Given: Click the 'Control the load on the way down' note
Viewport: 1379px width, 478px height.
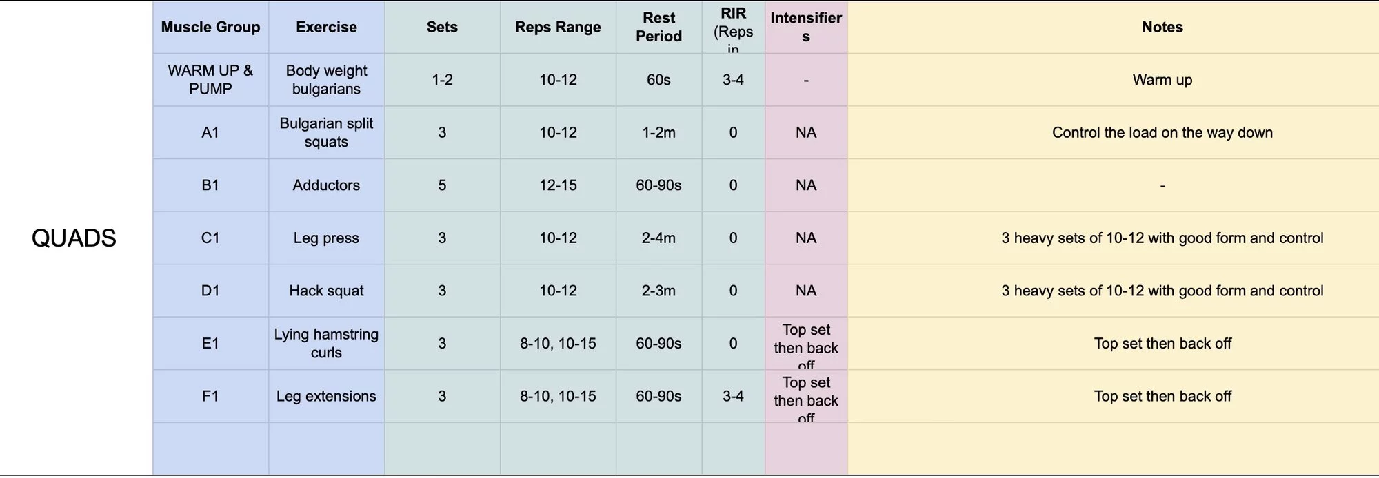Looking at the screenshot, I should 1162,133.
